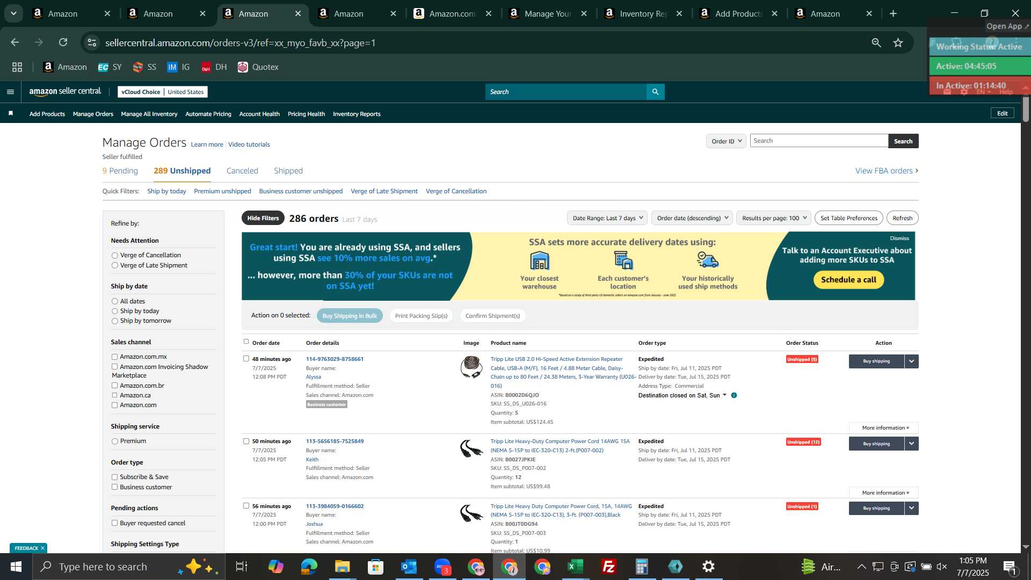Viewport: 1031px width, 580px height.
Task: Click Print Packing Slip(s) button
Action: (x=421, y=316)
